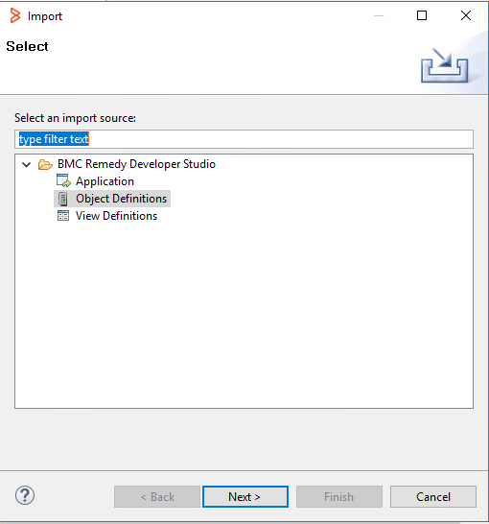Select BMC Remedy Developer Studio folder label

coord(136,164)
